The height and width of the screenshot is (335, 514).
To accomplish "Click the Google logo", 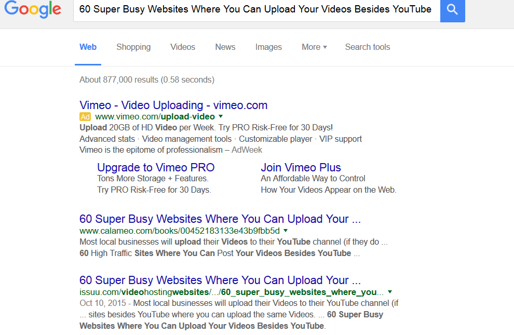I will (32, 9).
